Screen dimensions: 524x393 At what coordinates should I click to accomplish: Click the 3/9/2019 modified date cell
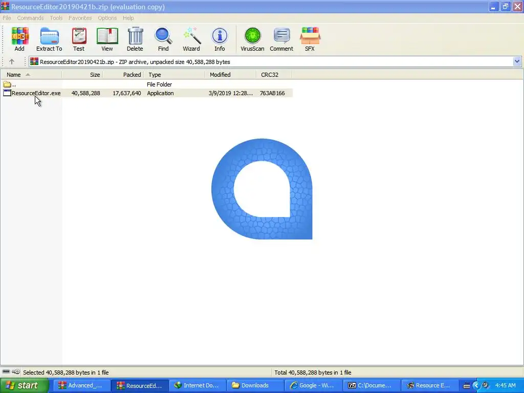click(231, 93)
